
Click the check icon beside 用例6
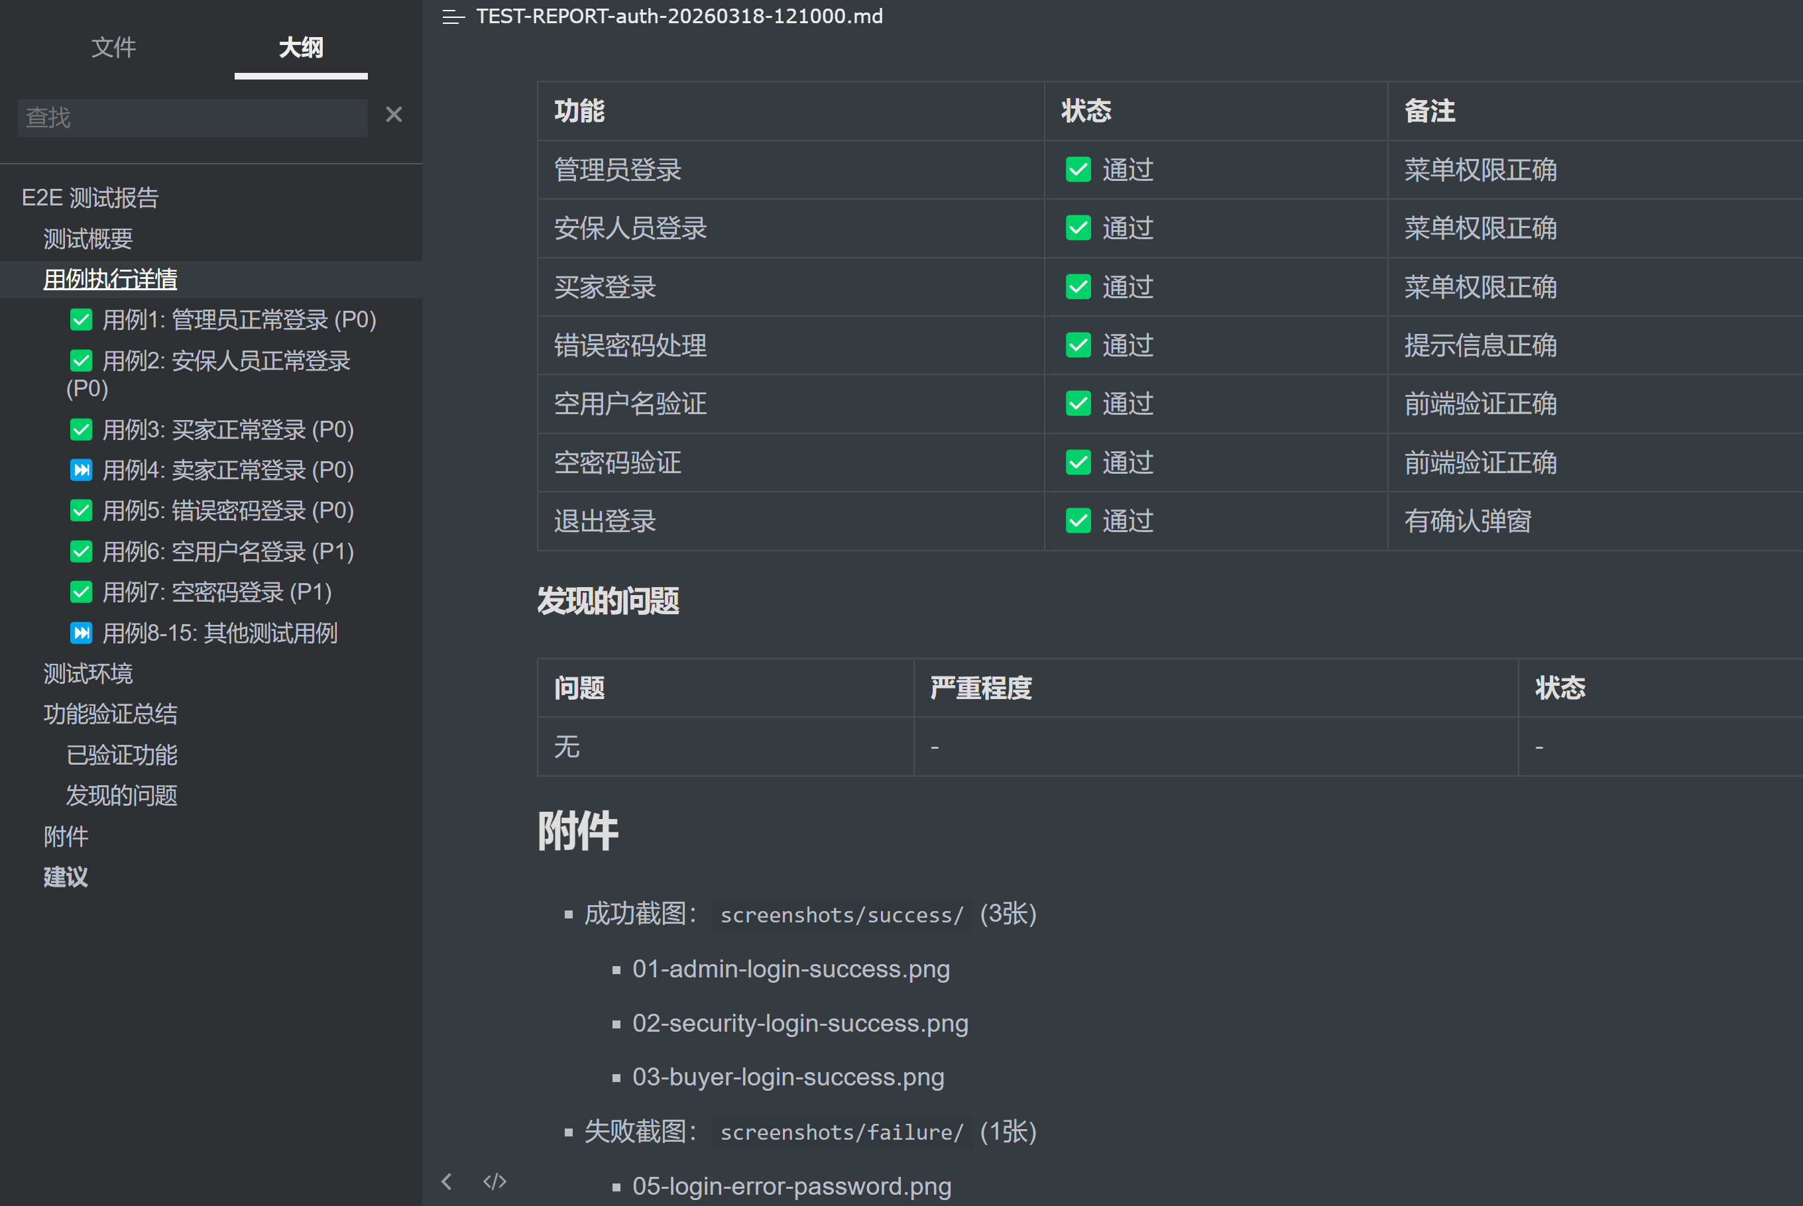81,551
